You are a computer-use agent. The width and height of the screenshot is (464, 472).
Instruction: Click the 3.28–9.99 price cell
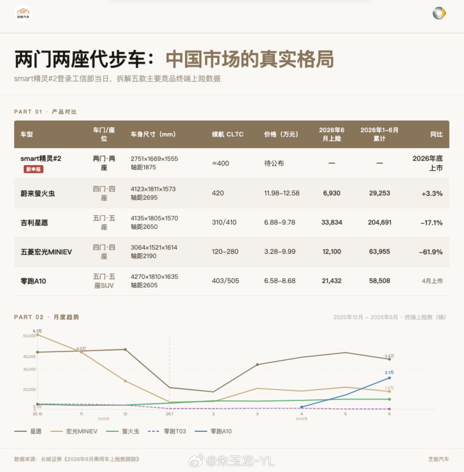click(x=280, y=252)
